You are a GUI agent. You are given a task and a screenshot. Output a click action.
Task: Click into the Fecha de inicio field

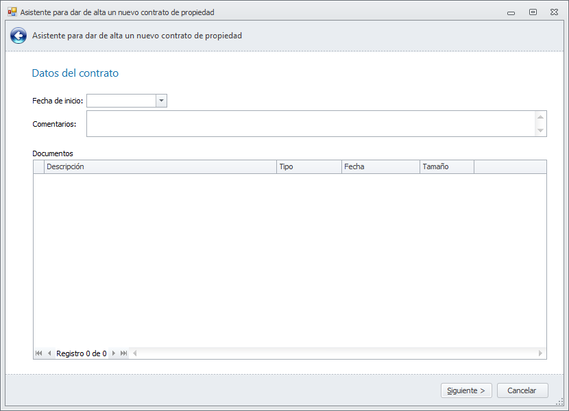(x=121, y=101)
